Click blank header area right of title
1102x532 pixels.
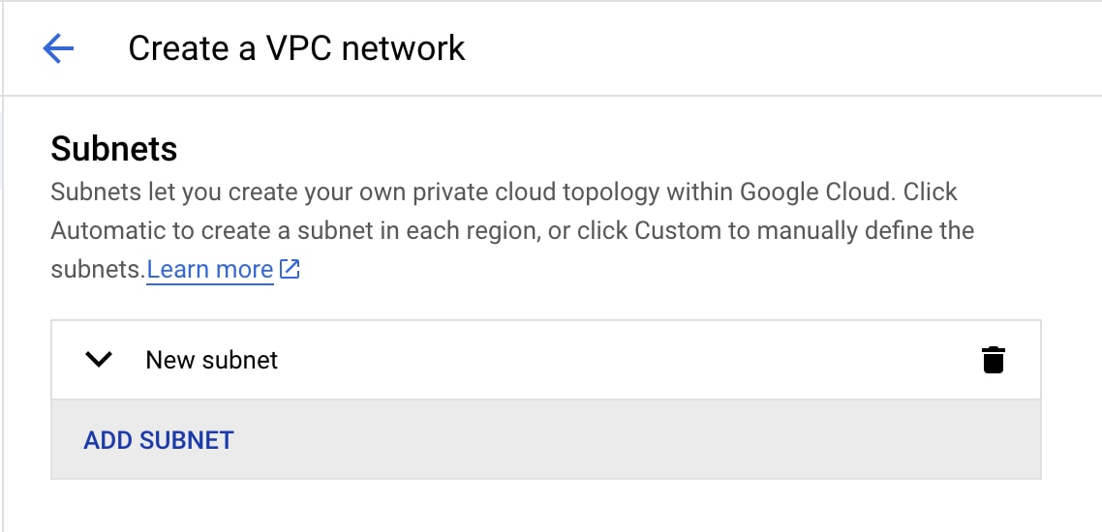tap(773, 48)
